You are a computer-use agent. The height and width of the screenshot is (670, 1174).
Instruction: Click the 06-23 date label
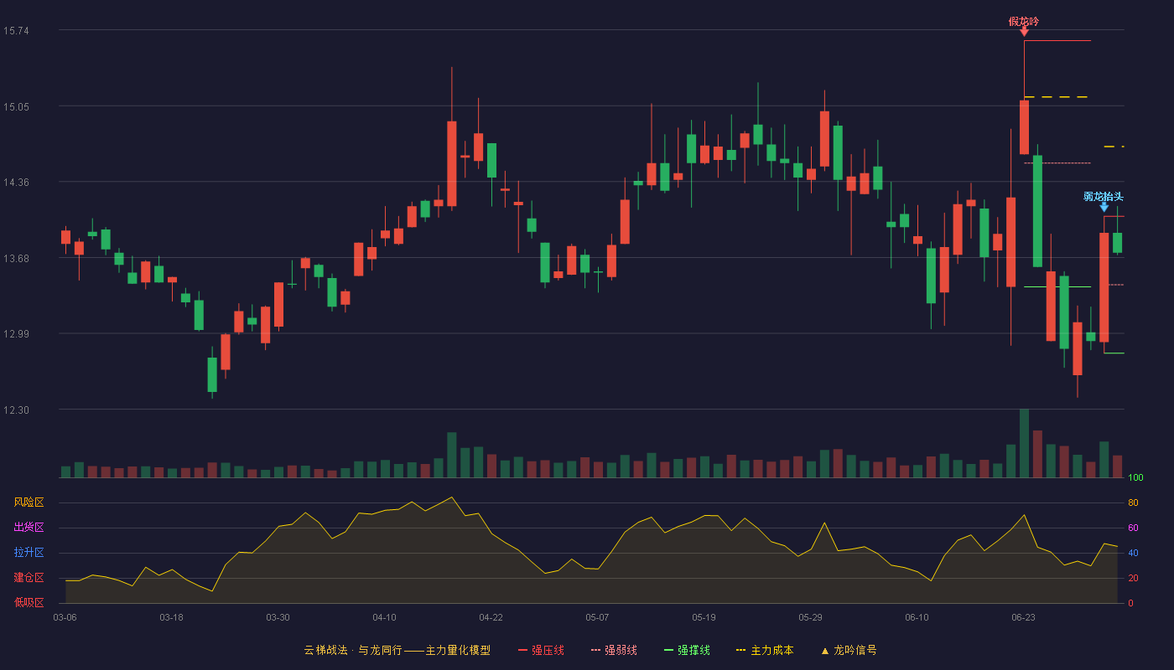[1023, 617]
